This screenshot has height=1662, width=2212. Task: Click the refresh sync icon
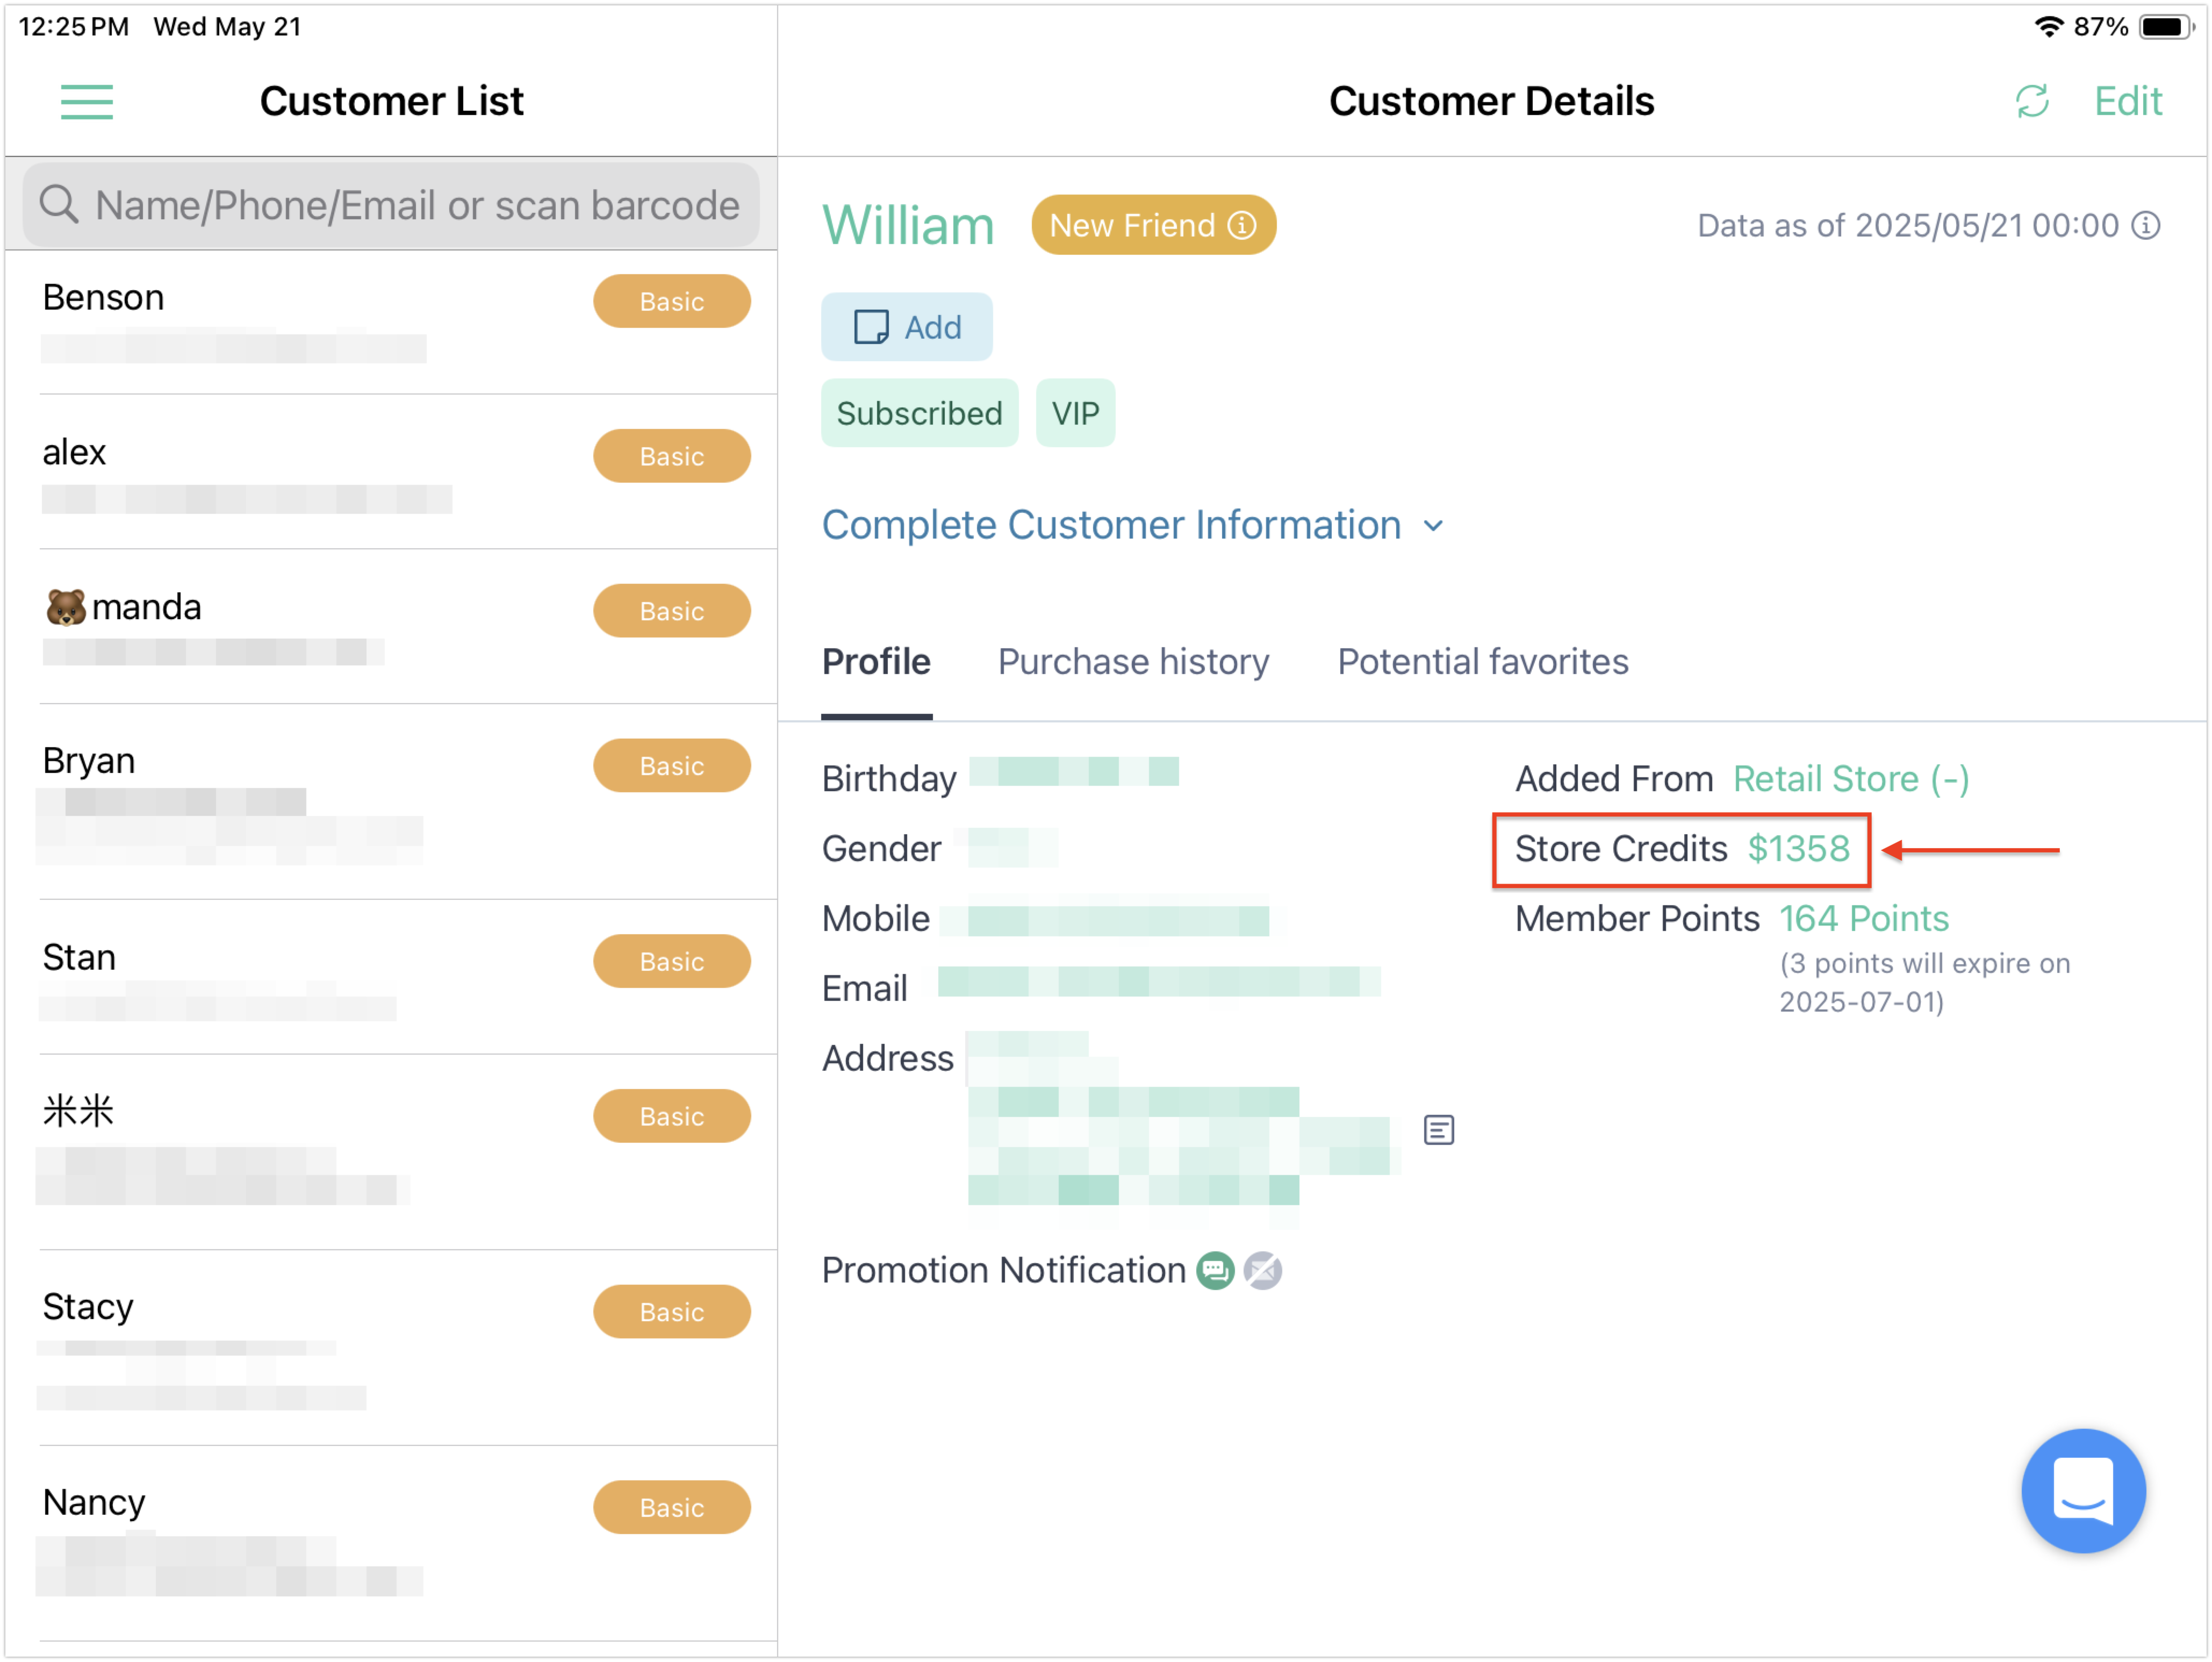[x=2031, y=101]
